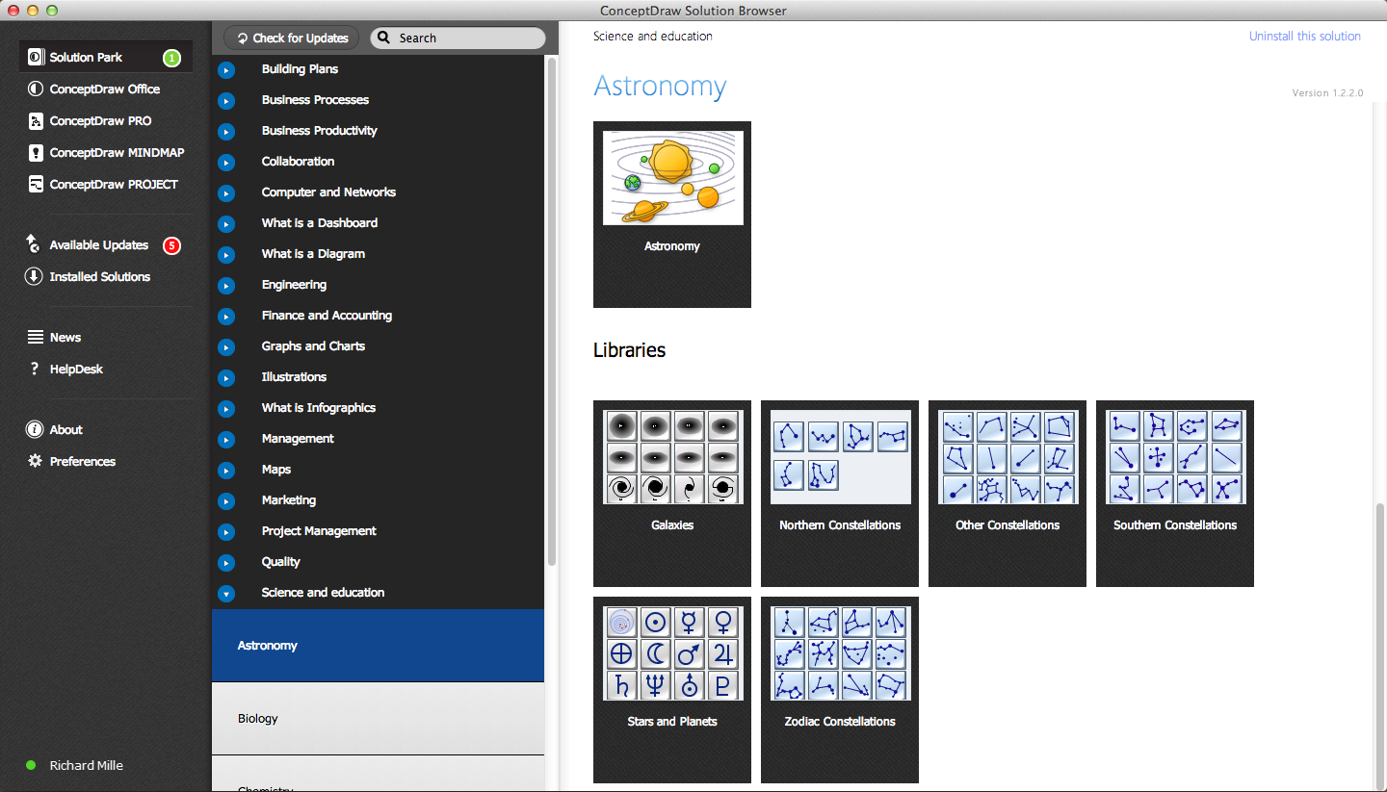
Task: Click the ConceptDraw Office icon
Action: point(36,89)
